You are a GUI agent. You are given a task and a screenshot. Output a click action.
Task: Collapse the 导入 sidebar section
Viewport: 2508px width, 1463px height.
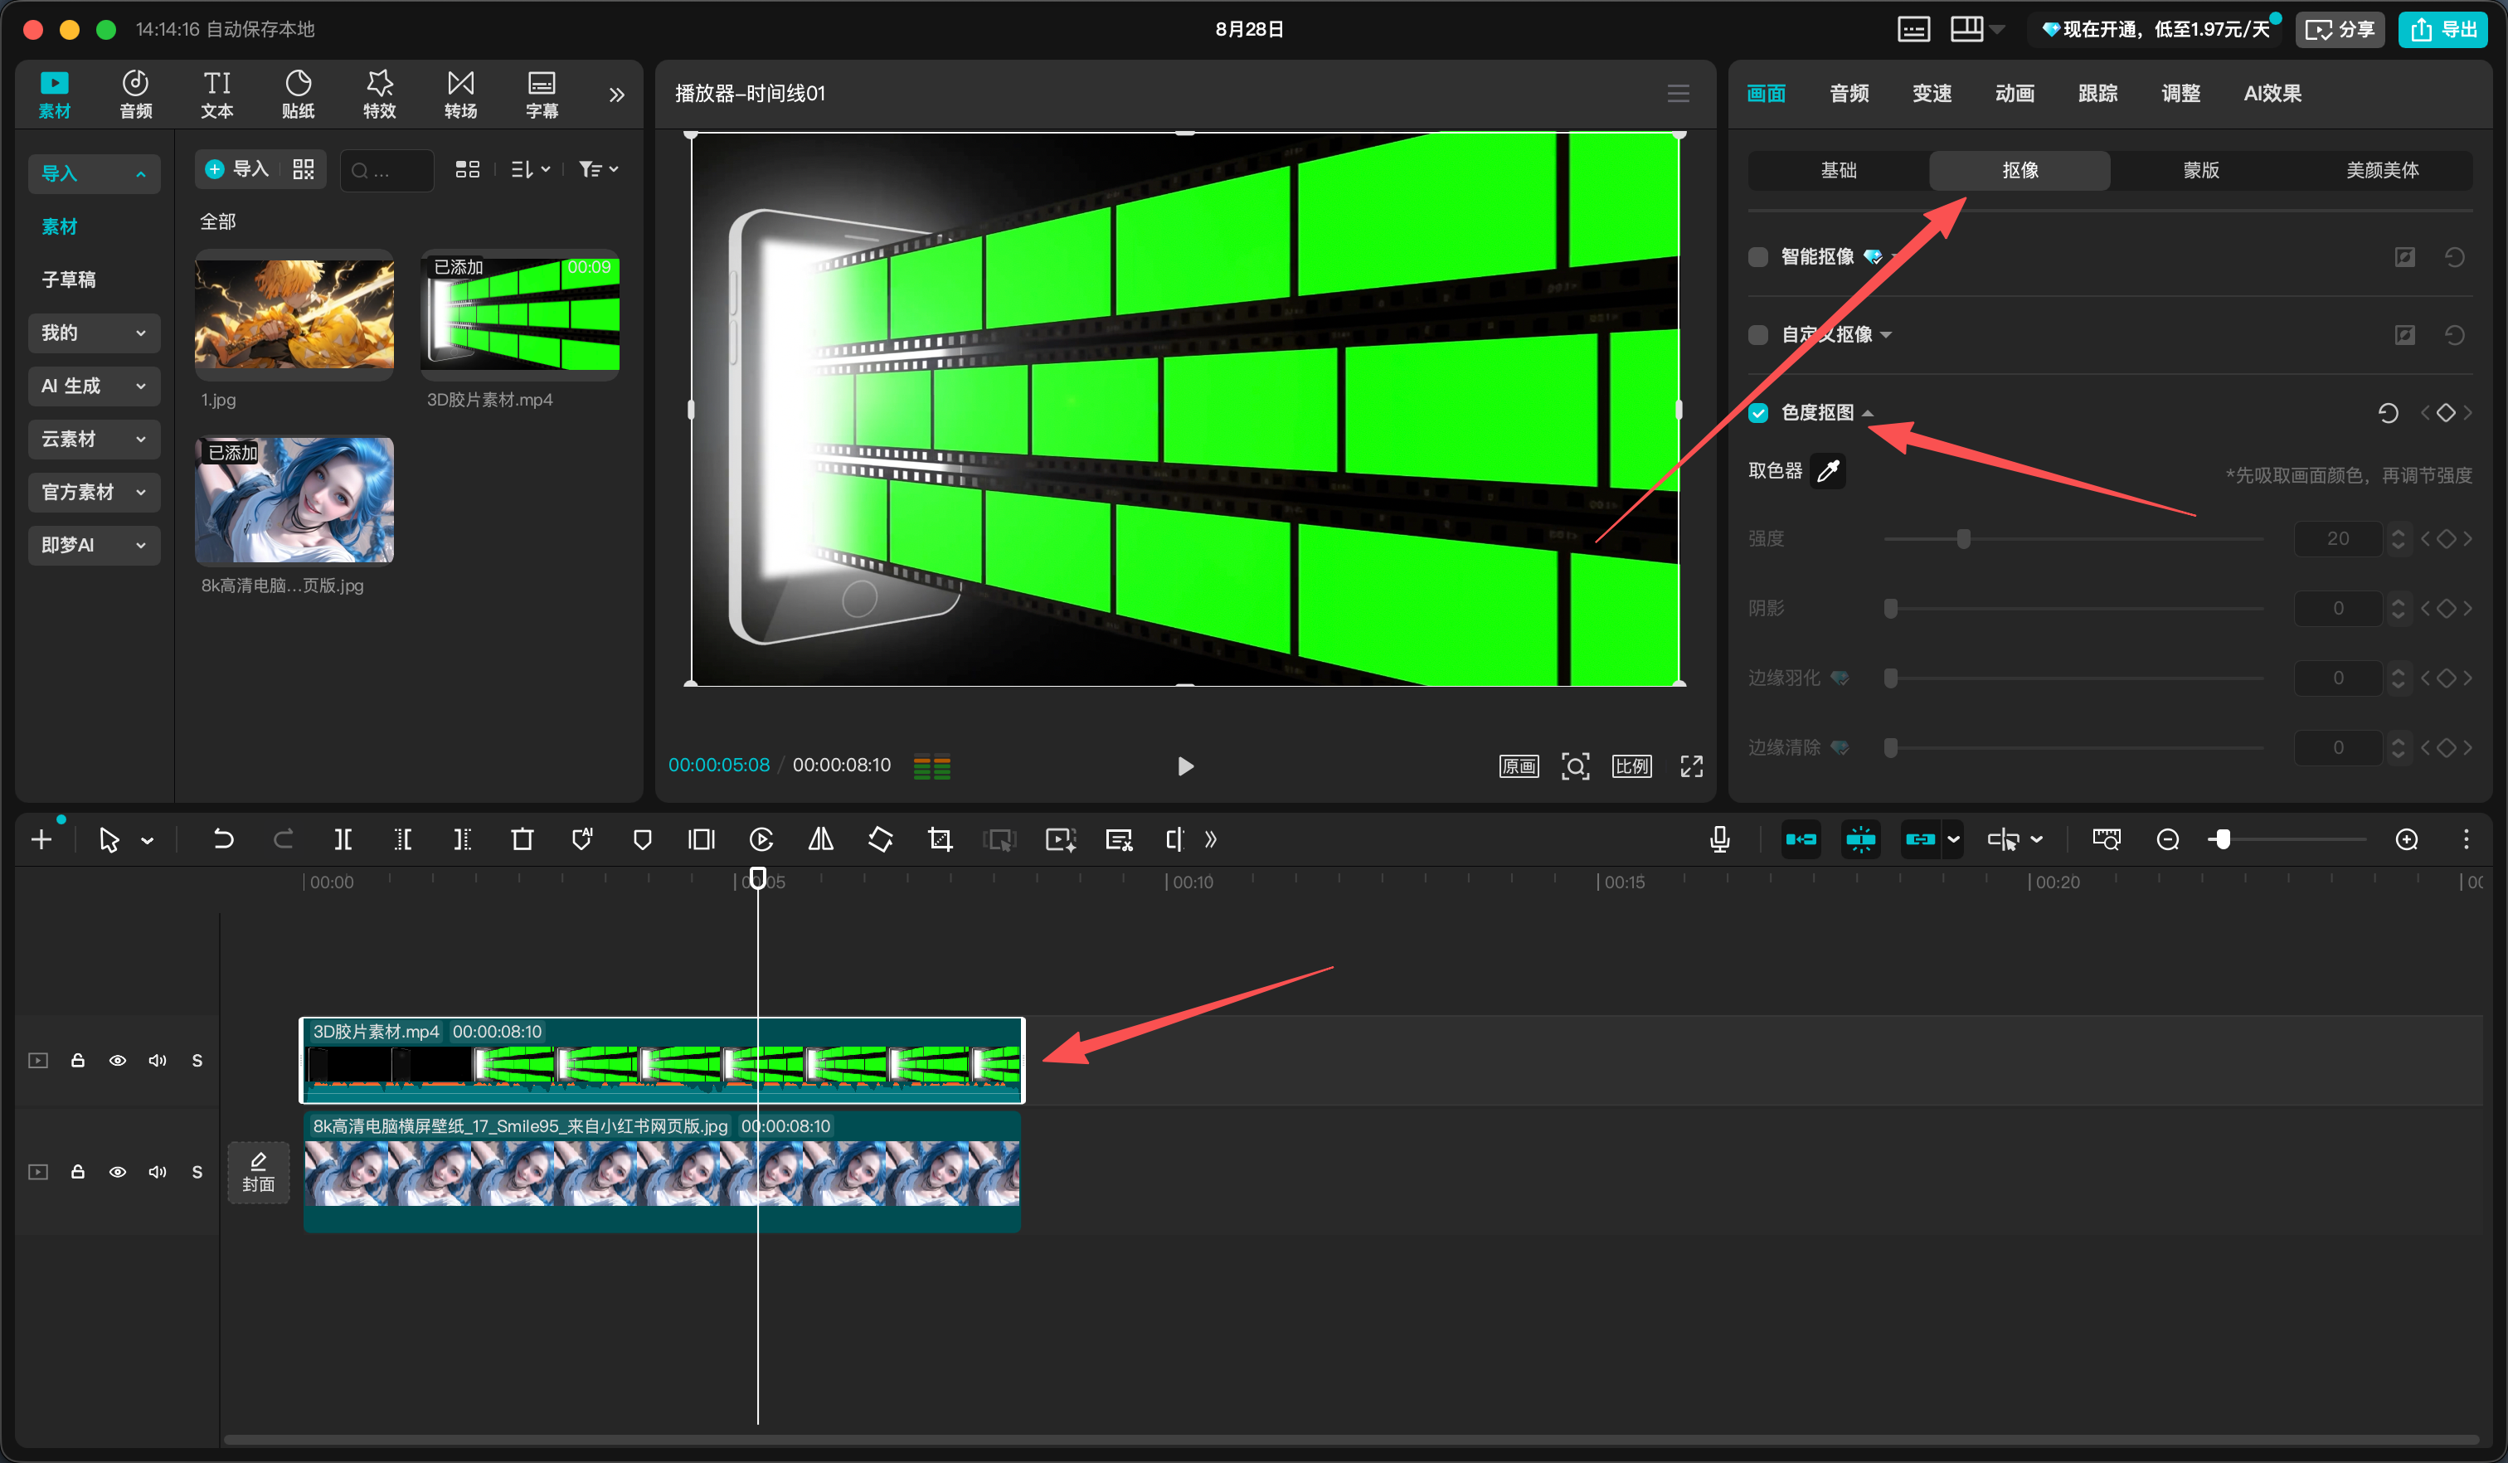tap(94, 173)
